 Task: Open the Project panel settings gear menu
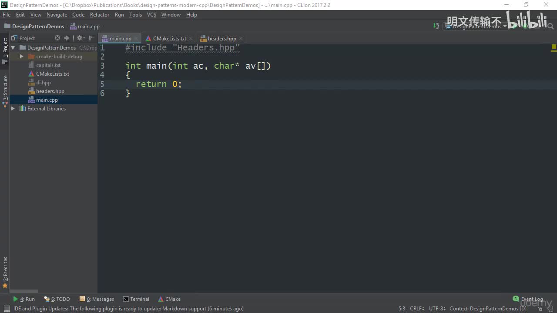click(x=80, y=38)
